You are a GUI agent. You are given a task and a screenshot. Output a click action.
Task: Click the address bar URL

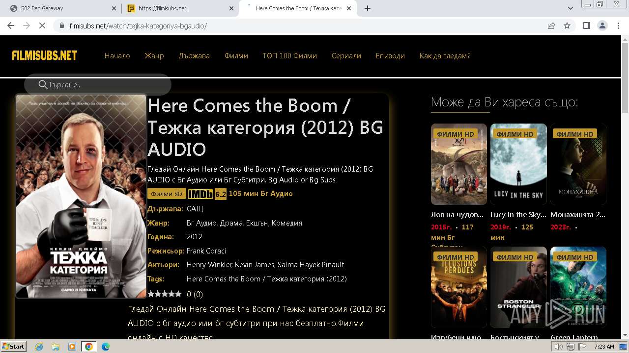[x=138, y=26]
